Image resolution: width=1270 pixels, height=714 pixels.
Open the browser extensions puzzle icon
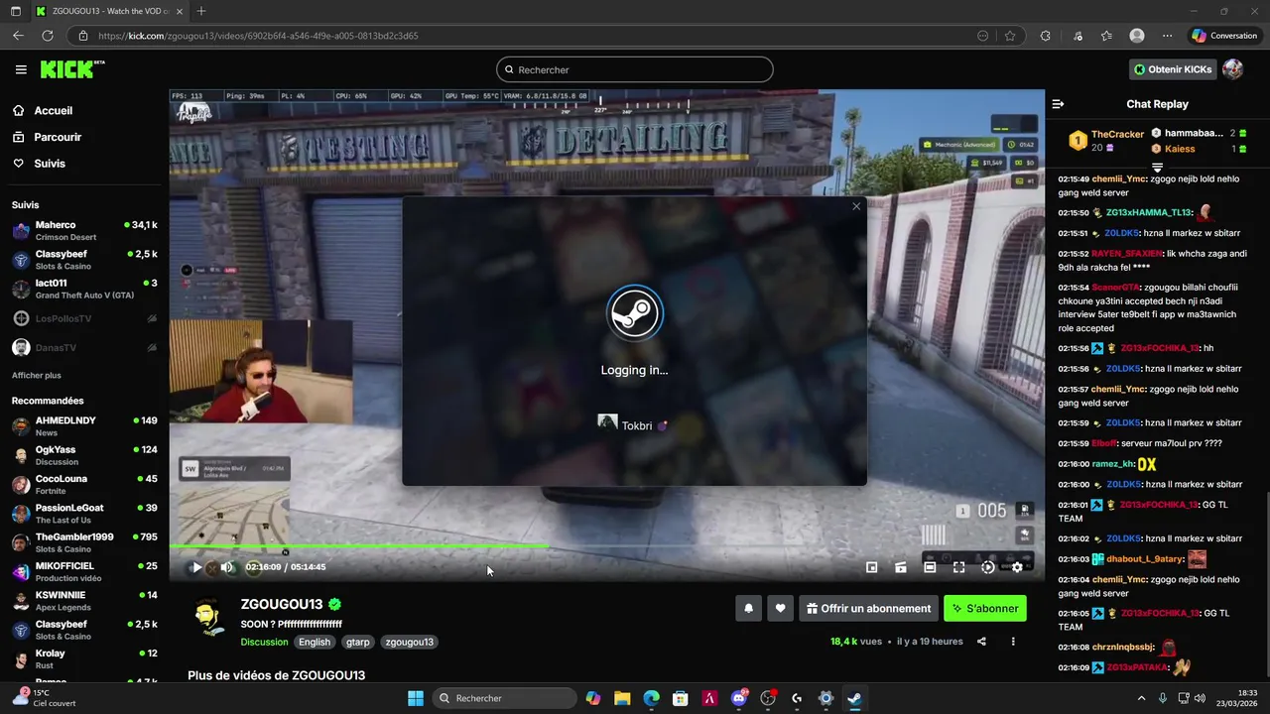click(1045, 36)
